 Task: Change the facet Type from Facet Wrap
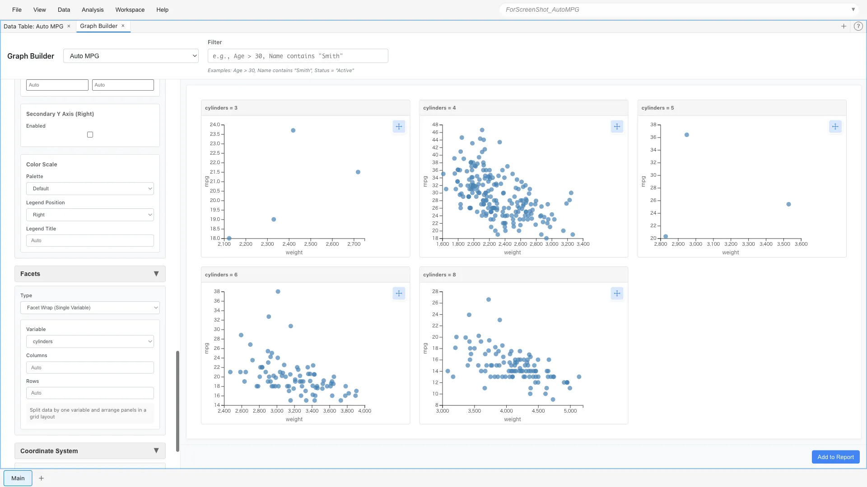[90, 308]
